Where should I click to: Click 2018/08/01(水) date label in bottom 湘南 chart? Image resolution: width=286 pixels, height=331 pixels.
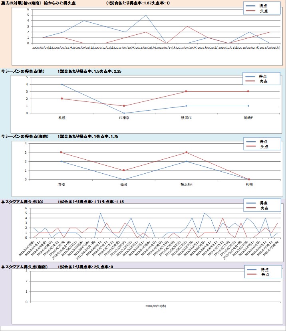coord(155,305)
